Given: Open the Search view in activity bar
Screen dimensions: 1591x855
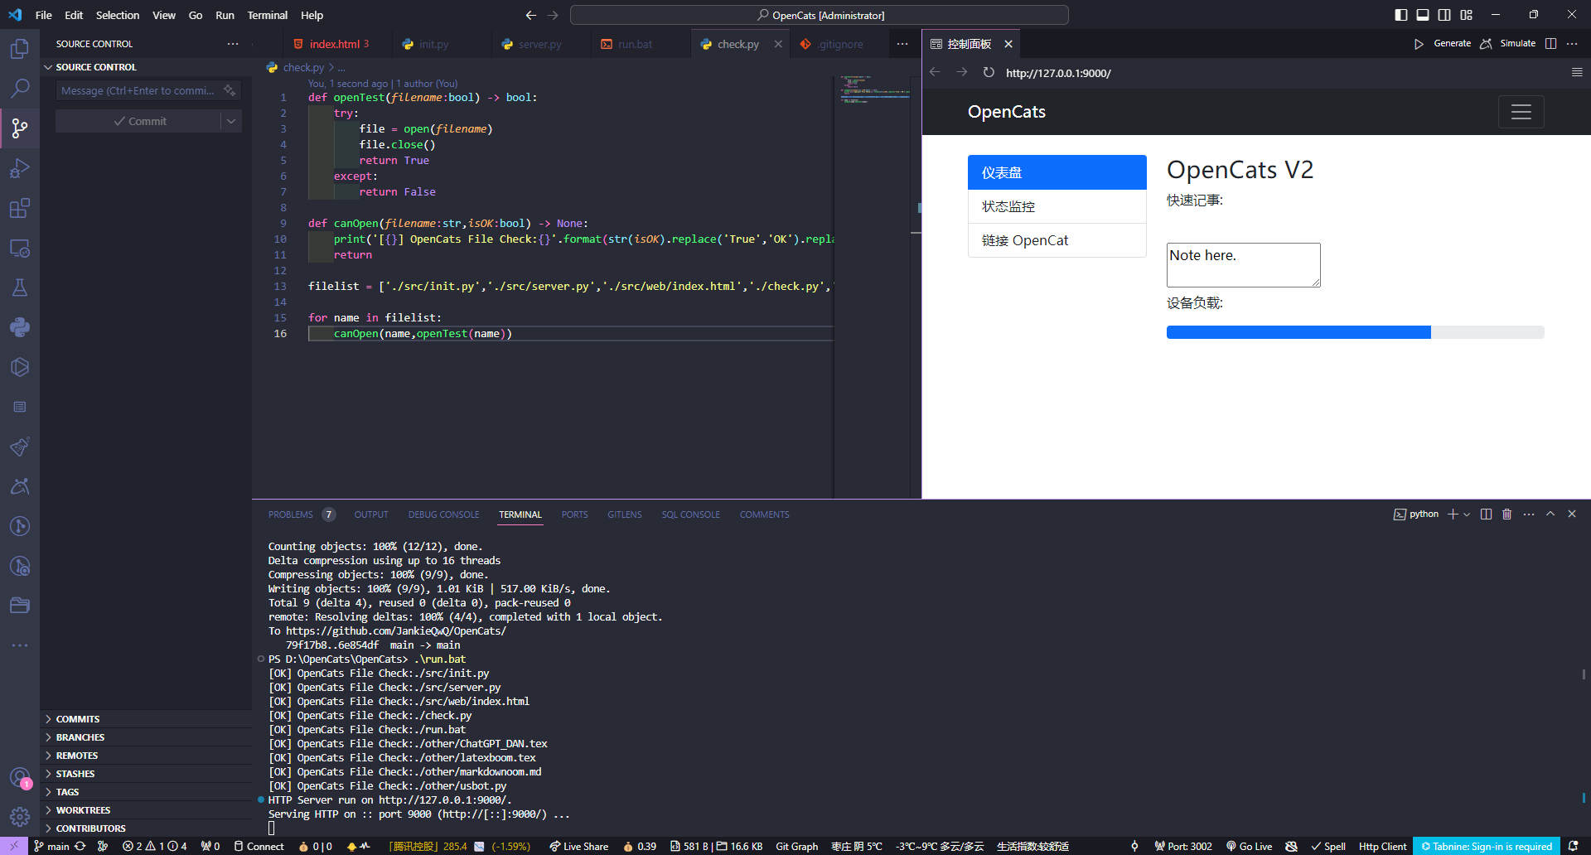Looking at the screenshot, I should [x=20, y=88].
